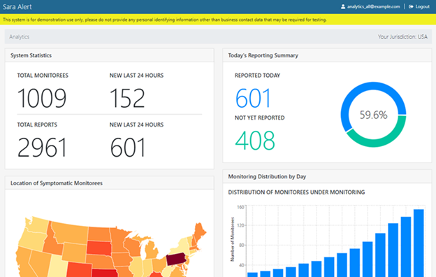The width and height of the screenshot is (436, 277).
Task: Click the Logout link
Action: pyautogui.click(x=422, y=6)
